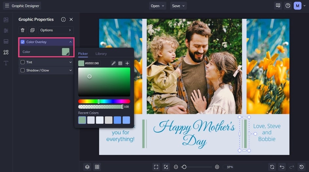The image size is (309, 172).
Task: Select the third recent color swatch
Action: (x=100, y=120)
